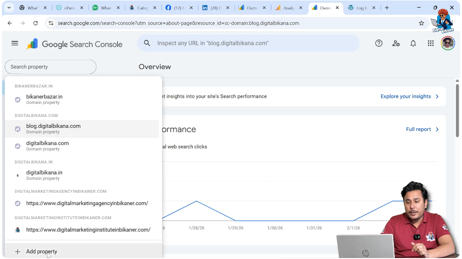Select digitalmarketinginstituteinbikaner.com property
The width and height of the screenshot is (462, 259).
click(83, 230)
